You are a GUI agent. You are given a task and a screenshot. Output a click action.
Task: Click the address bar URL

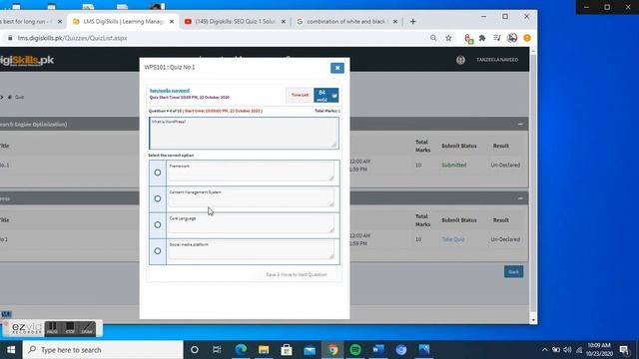(x=72, y=38)
